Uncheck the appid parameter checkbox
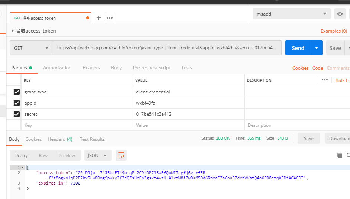Viewport: 350px width, 199px height. click(x=17, y=103)
